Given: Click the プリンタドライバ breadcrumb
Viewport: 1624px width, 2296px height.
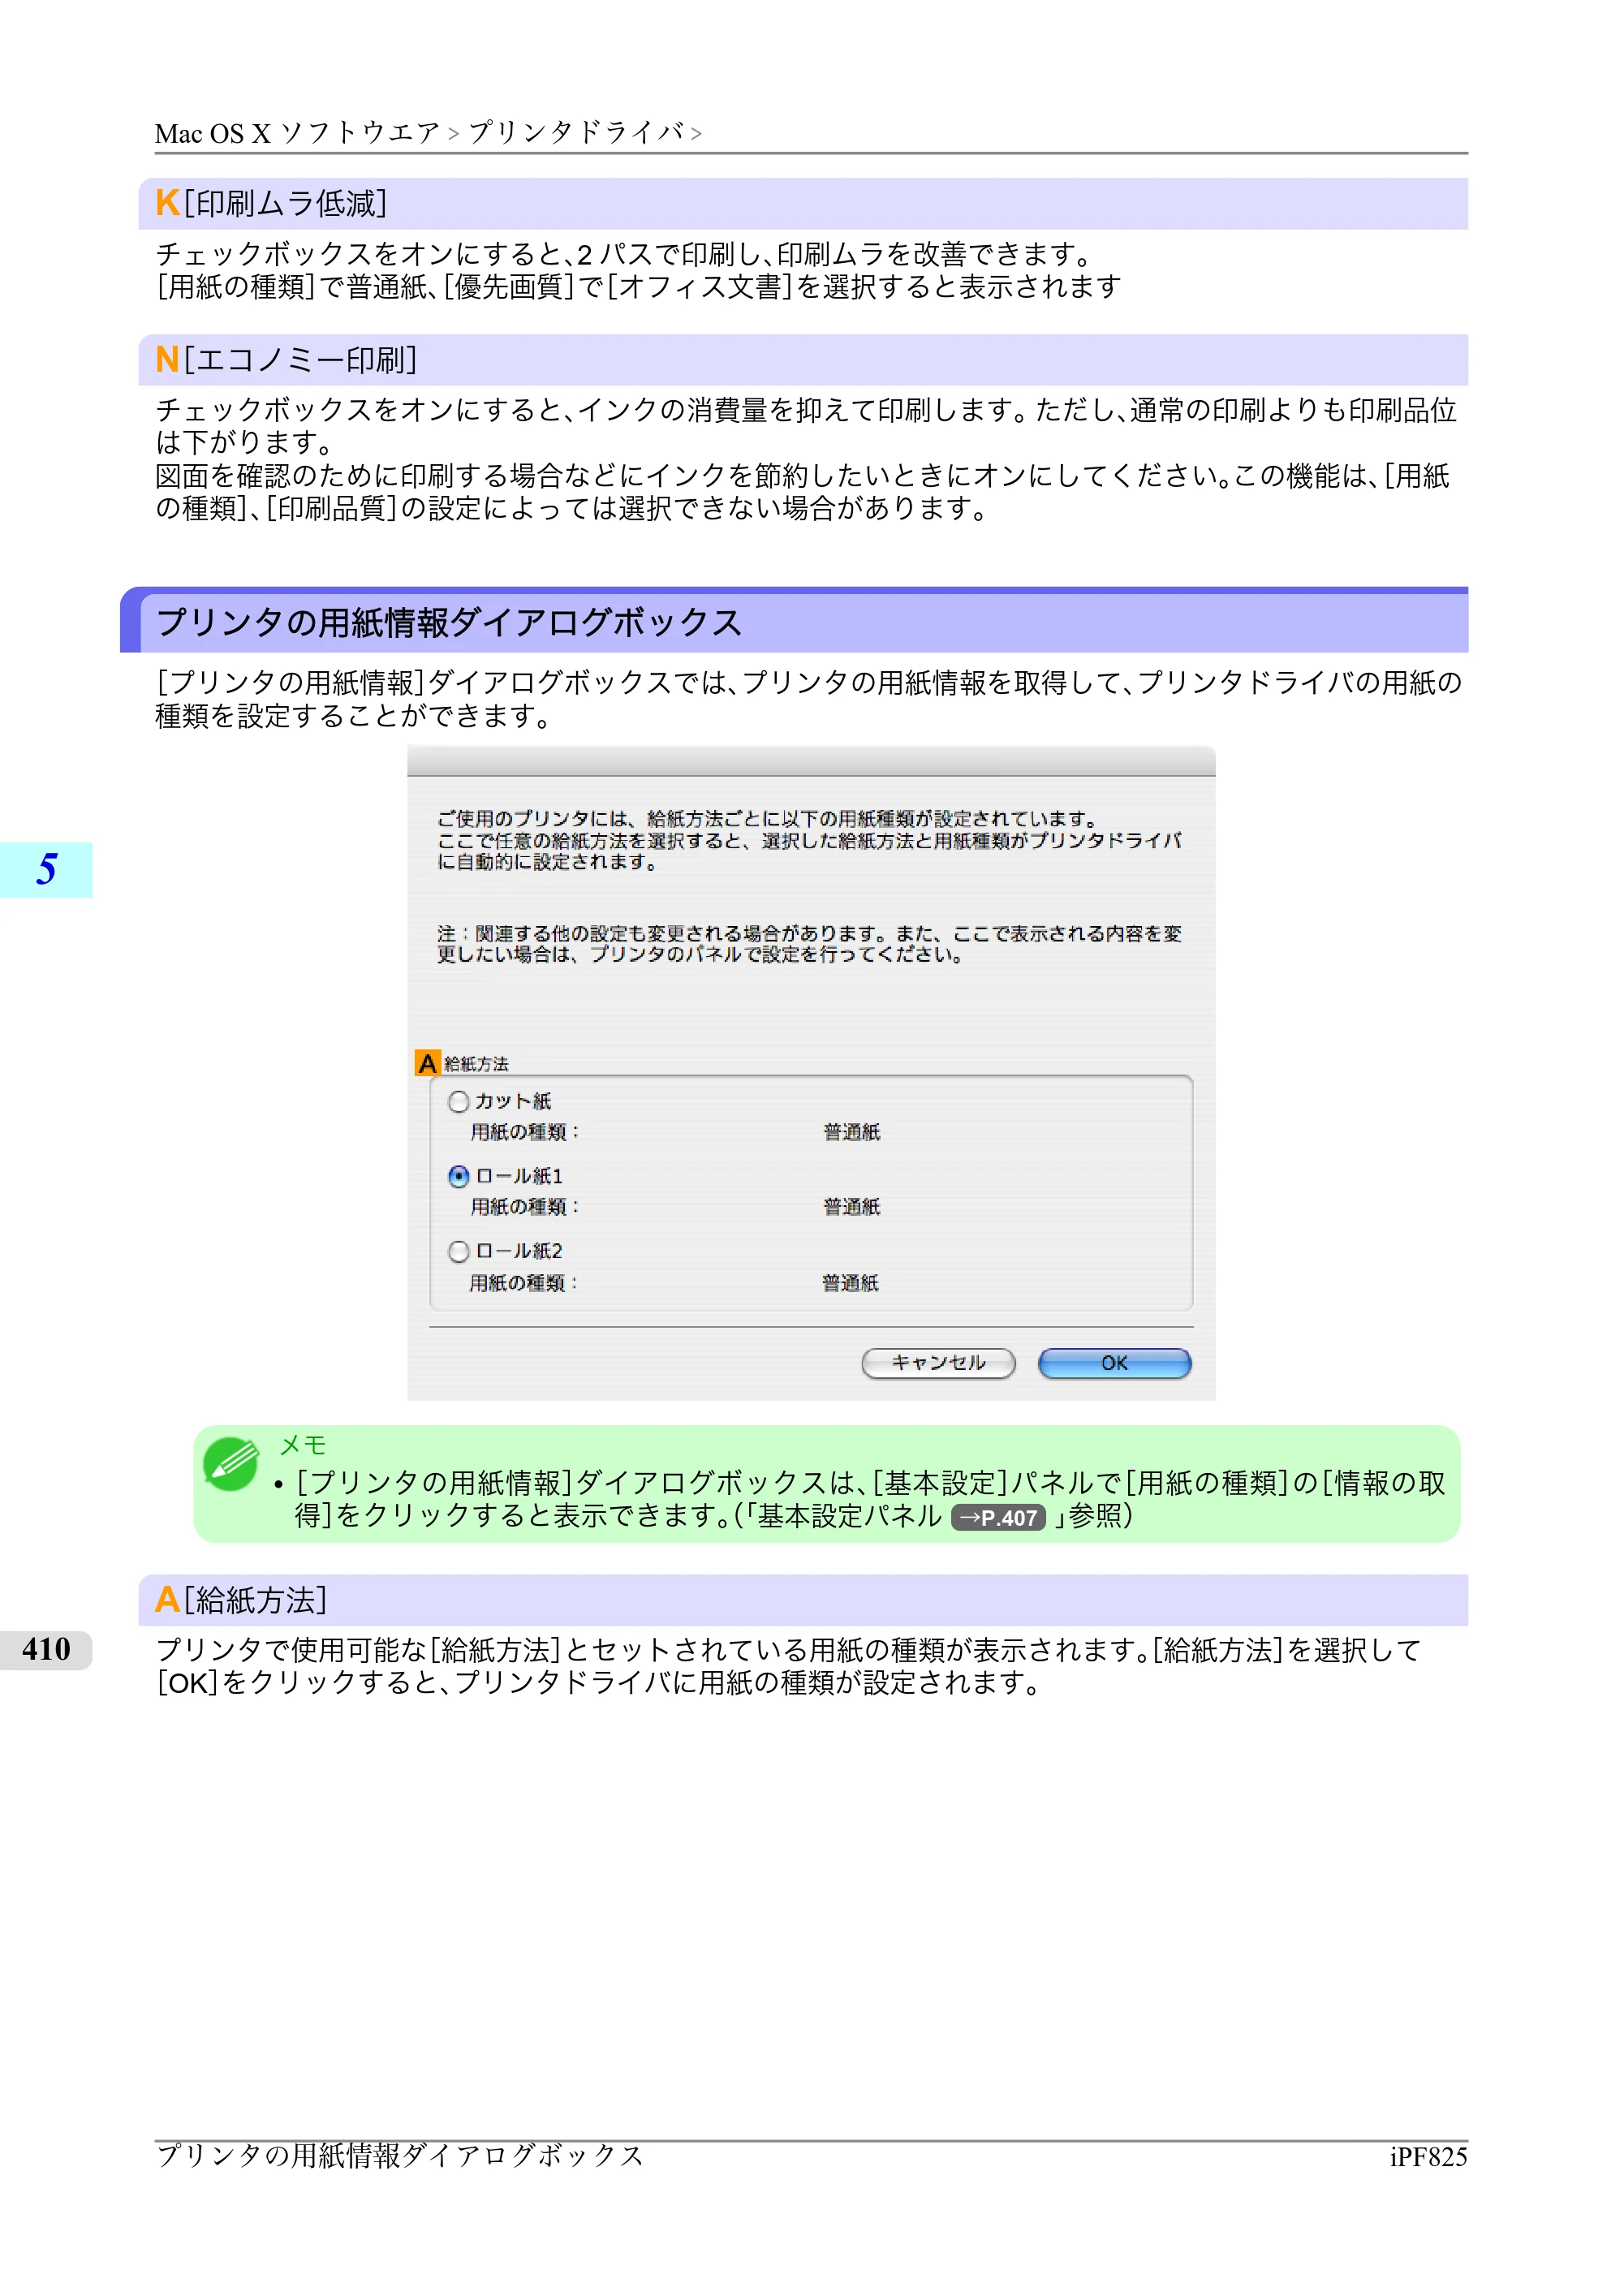Looking at the screenshot, I should pyautogui.click(x=576, y=133).
